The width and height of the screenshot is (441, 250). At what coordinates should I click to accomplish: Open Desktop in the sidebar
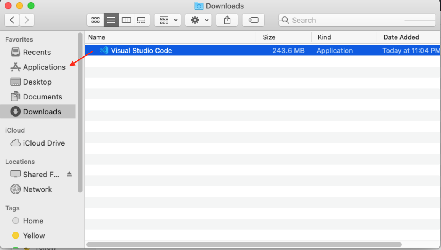pos(38,82)
